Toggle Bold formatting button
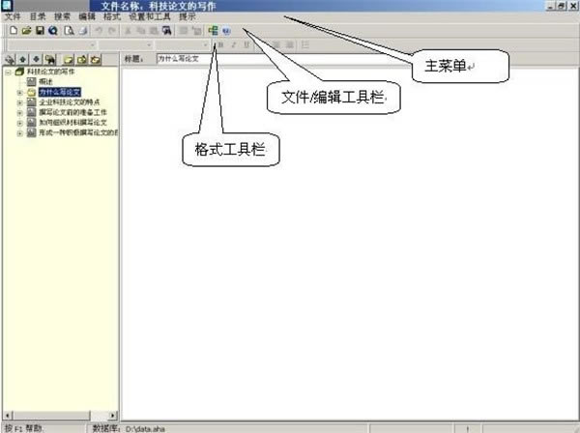Viewport: 580px width, 433px height. tap(220, 45)
